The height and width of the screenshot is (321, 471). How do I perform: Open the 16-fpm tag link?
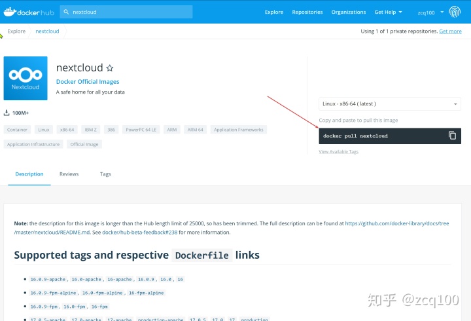99,307
